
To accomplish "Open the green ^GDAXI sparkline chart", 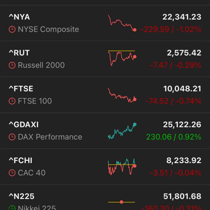I will coord(122,131).
